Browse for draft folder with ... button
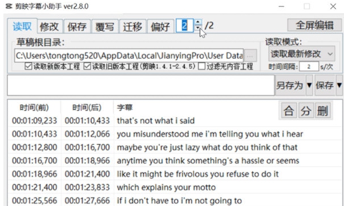Viewport: 344px width, 206px height. (250, 56)
